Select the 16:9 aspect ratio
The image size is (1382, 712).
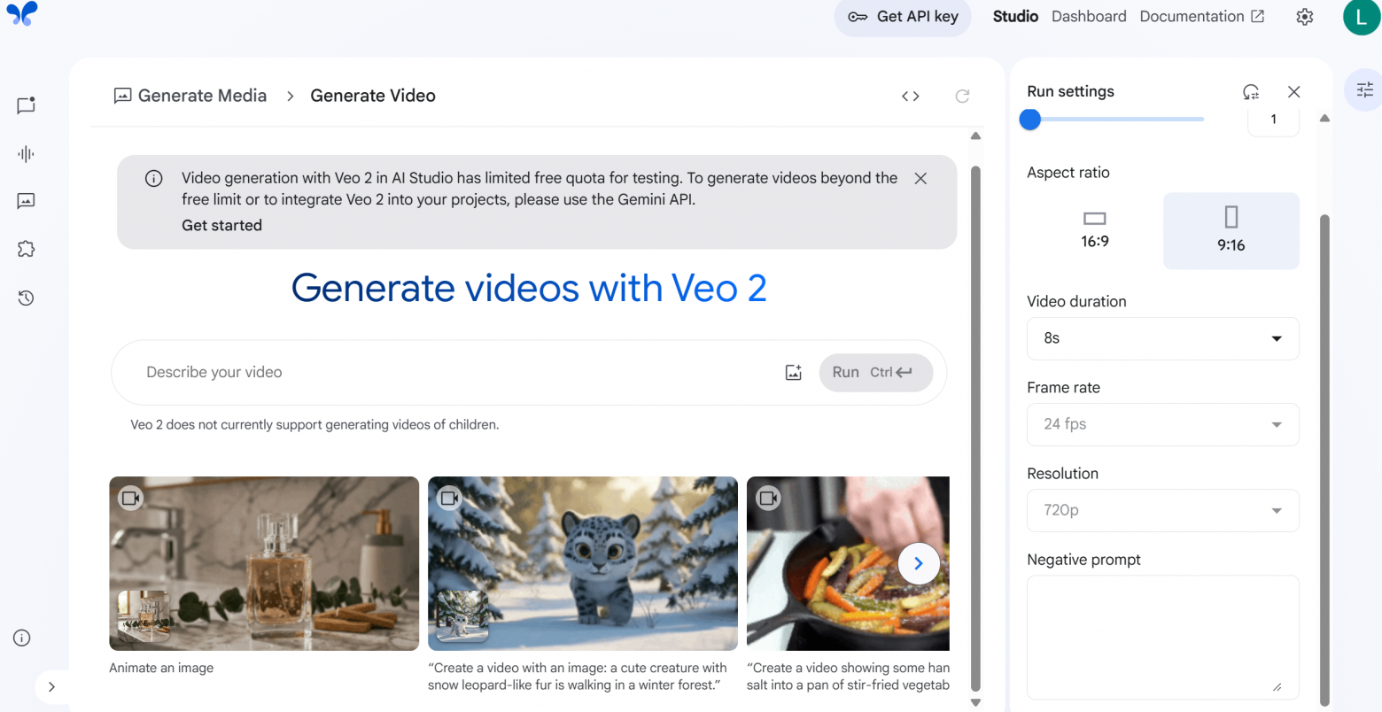click(x=1094, y=230)
